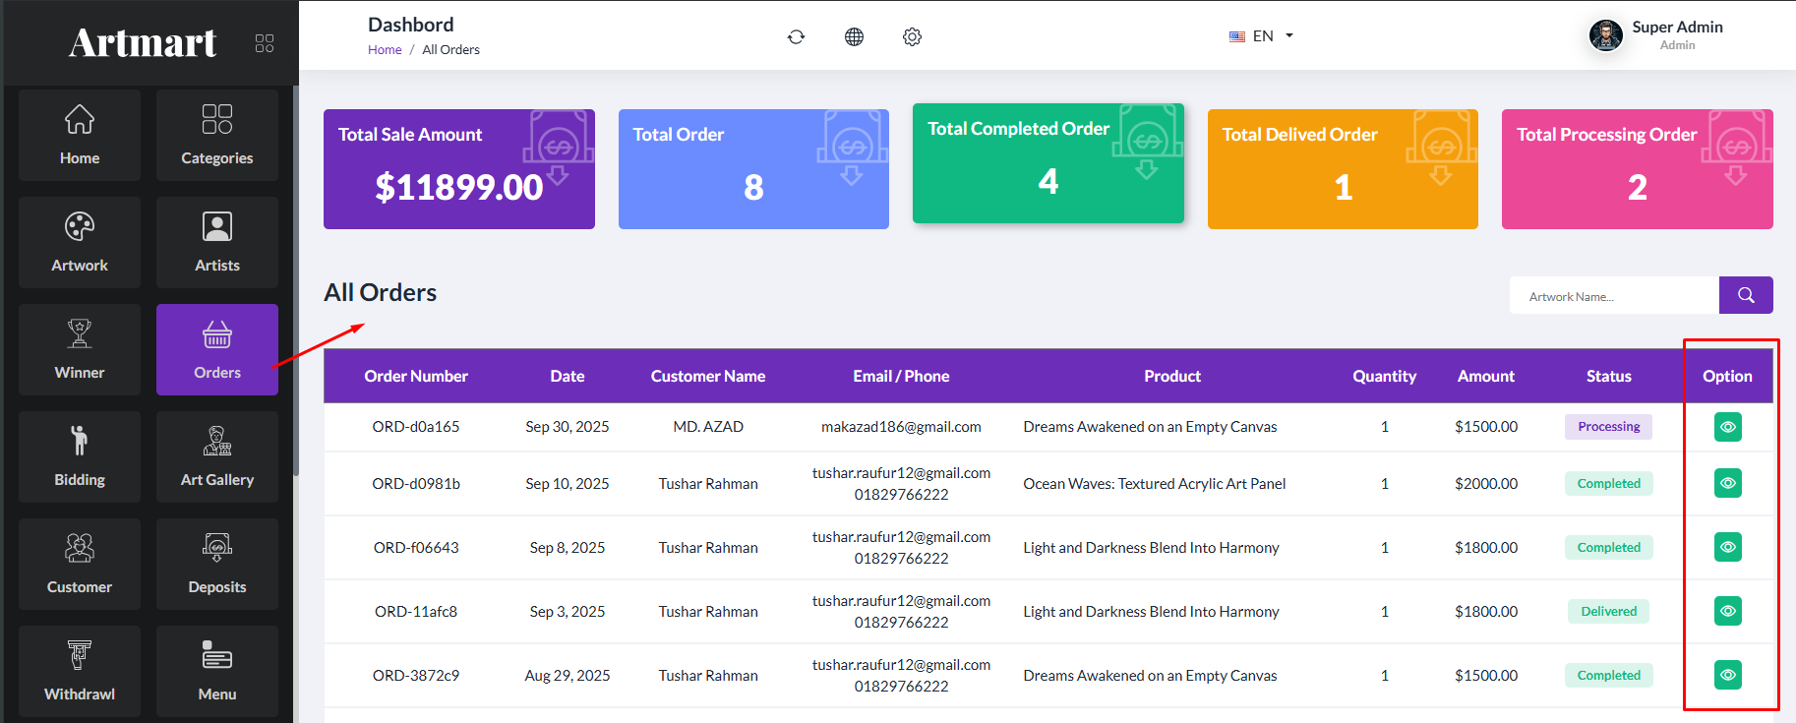Open the settings gear icon
This screenshot has height=723, width=1796.
pos(912,36)
